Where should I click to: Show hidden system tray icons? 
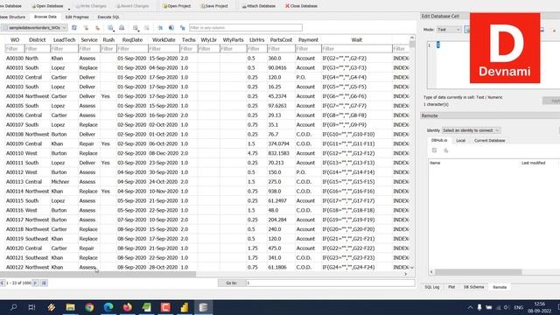coord(470,307)
